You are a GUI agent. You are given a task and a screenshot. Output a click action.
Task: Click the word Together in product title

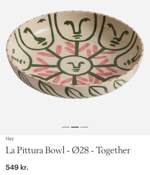pos(113,150)
